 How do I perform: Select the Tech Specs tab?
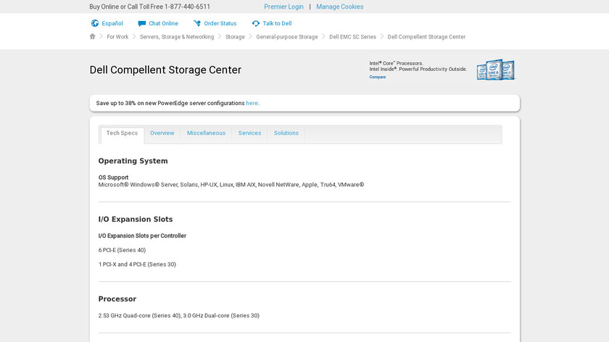point(122,133)
